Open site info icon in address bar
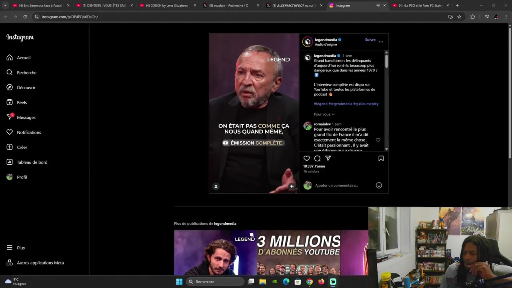Screen dimensions: 512x288 pos(36,17)
